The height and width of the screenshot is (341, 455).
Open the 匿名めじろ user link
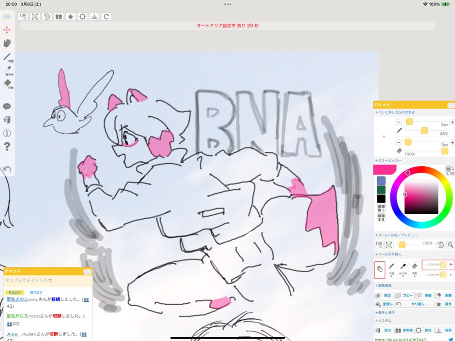[x=17, y=316]
